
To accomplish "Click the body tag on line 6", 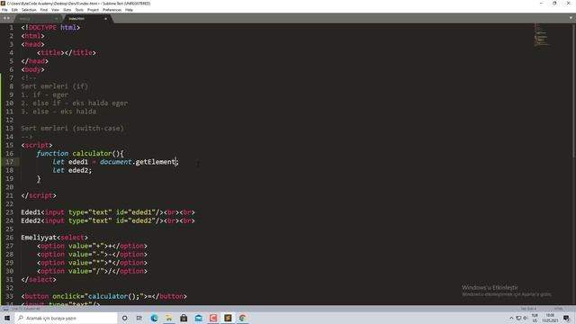I will click(x=32, y=69).
